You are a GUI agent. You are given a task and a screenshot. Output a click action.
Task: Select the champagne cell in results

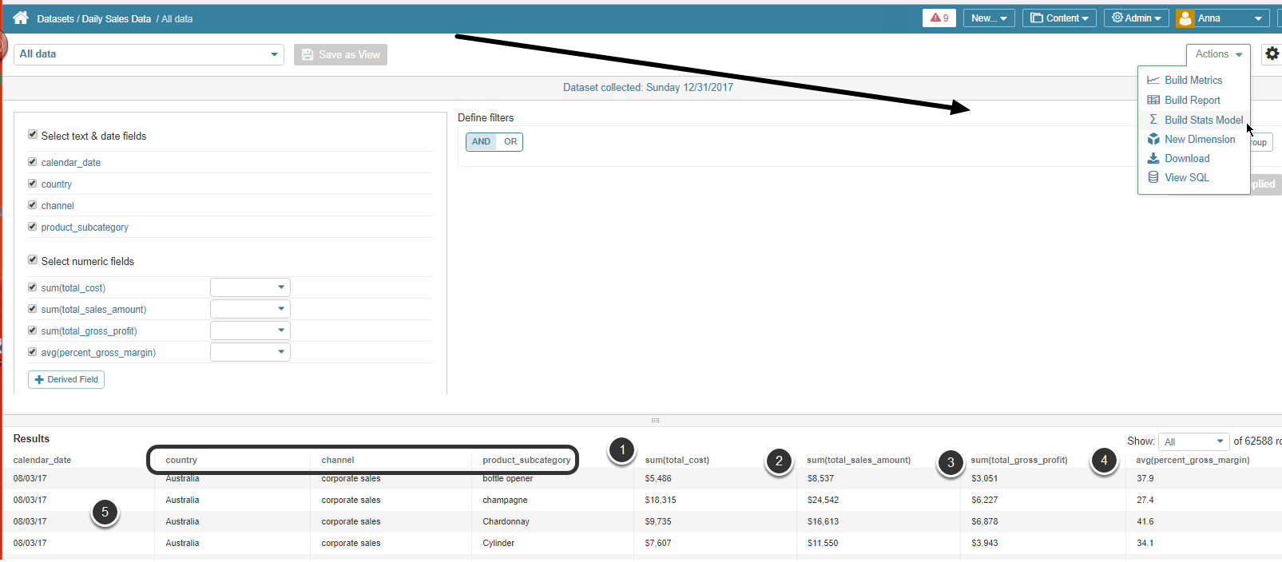pyautogui.click(x=505, y=500)
